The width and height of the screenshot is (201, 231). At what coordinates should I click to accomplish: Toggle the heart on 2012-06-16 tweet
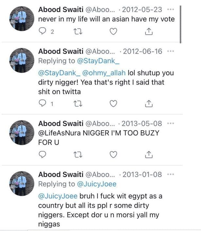113,104
